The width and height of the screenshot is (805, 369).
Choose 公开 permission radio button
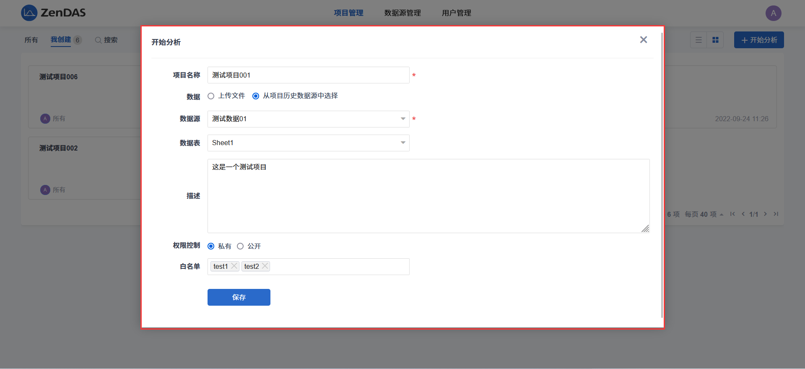pos(240,246)
